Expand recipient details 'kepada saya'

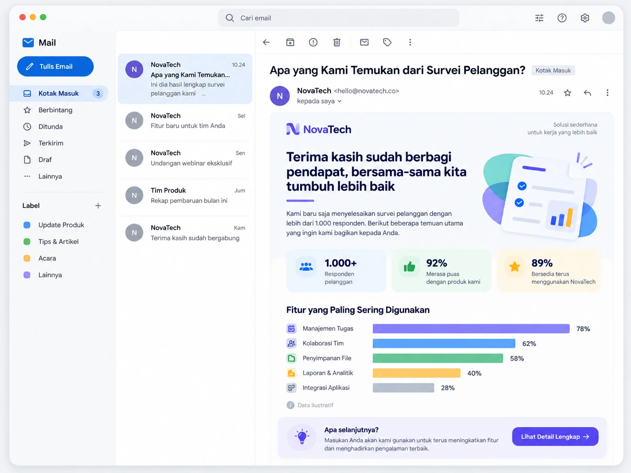[x=319, y=101]
